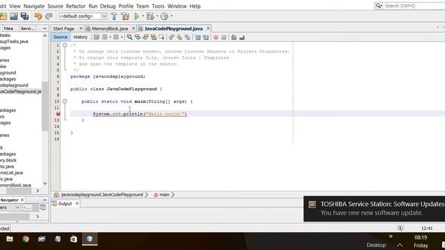Show hidden system tray icons

[x=400, y=245]
